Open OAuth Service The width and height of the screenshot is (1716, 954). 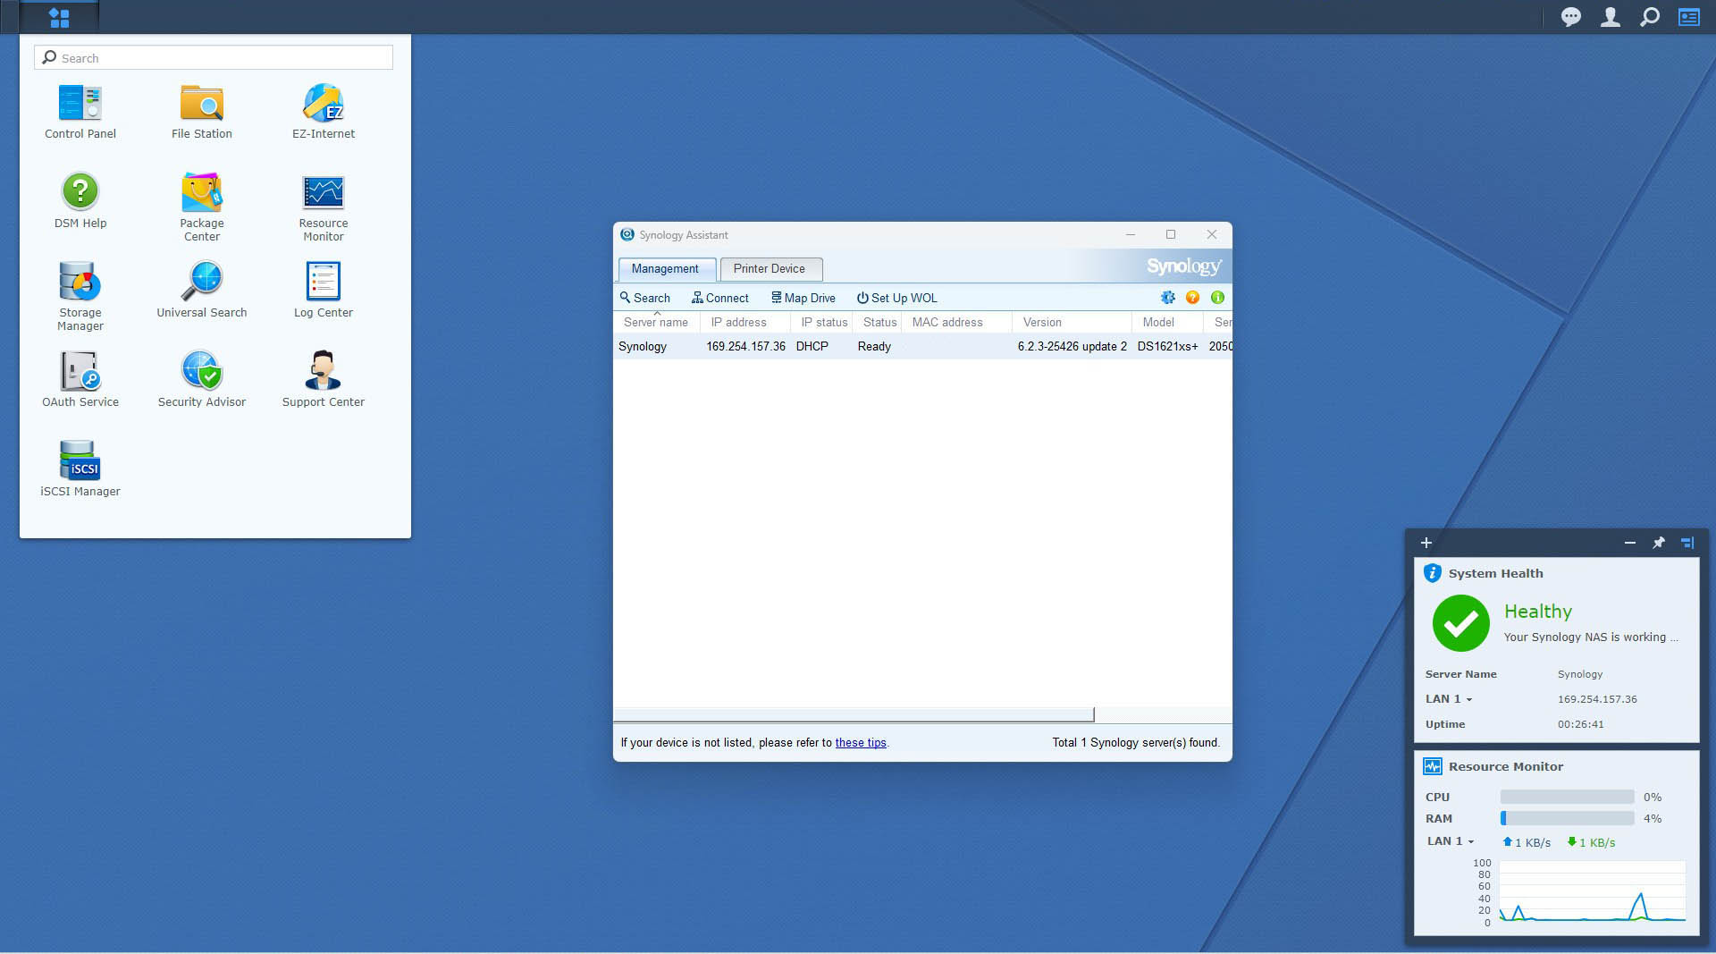pyautogui.click(x=80, y=380)
